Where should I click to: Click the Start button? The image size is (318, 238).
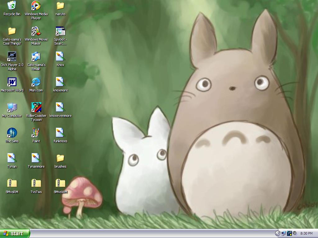pyautogui.click(x=15, y=233)
